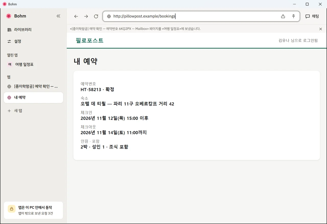This screenshot has height=224, width=327.
Task: Click the globe icon in address bar
Action: point(109,16)
